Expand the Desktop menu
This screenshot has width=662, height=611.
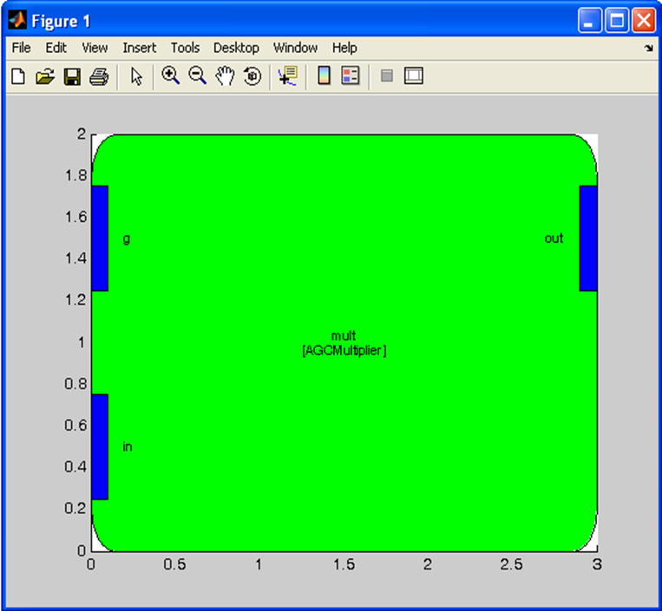pyautogui.click(x=236, y=48)
